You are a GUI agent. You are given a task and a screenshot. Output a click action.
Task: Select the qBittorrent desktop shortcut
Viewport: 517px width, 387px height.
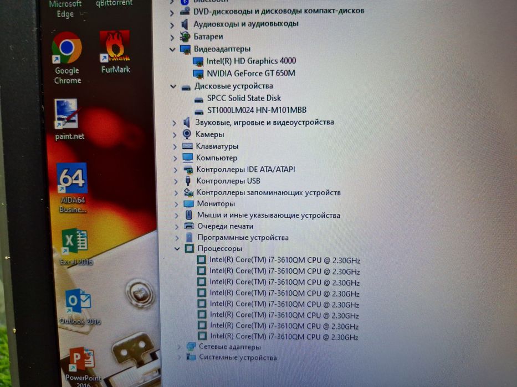[x=114, y=3]
